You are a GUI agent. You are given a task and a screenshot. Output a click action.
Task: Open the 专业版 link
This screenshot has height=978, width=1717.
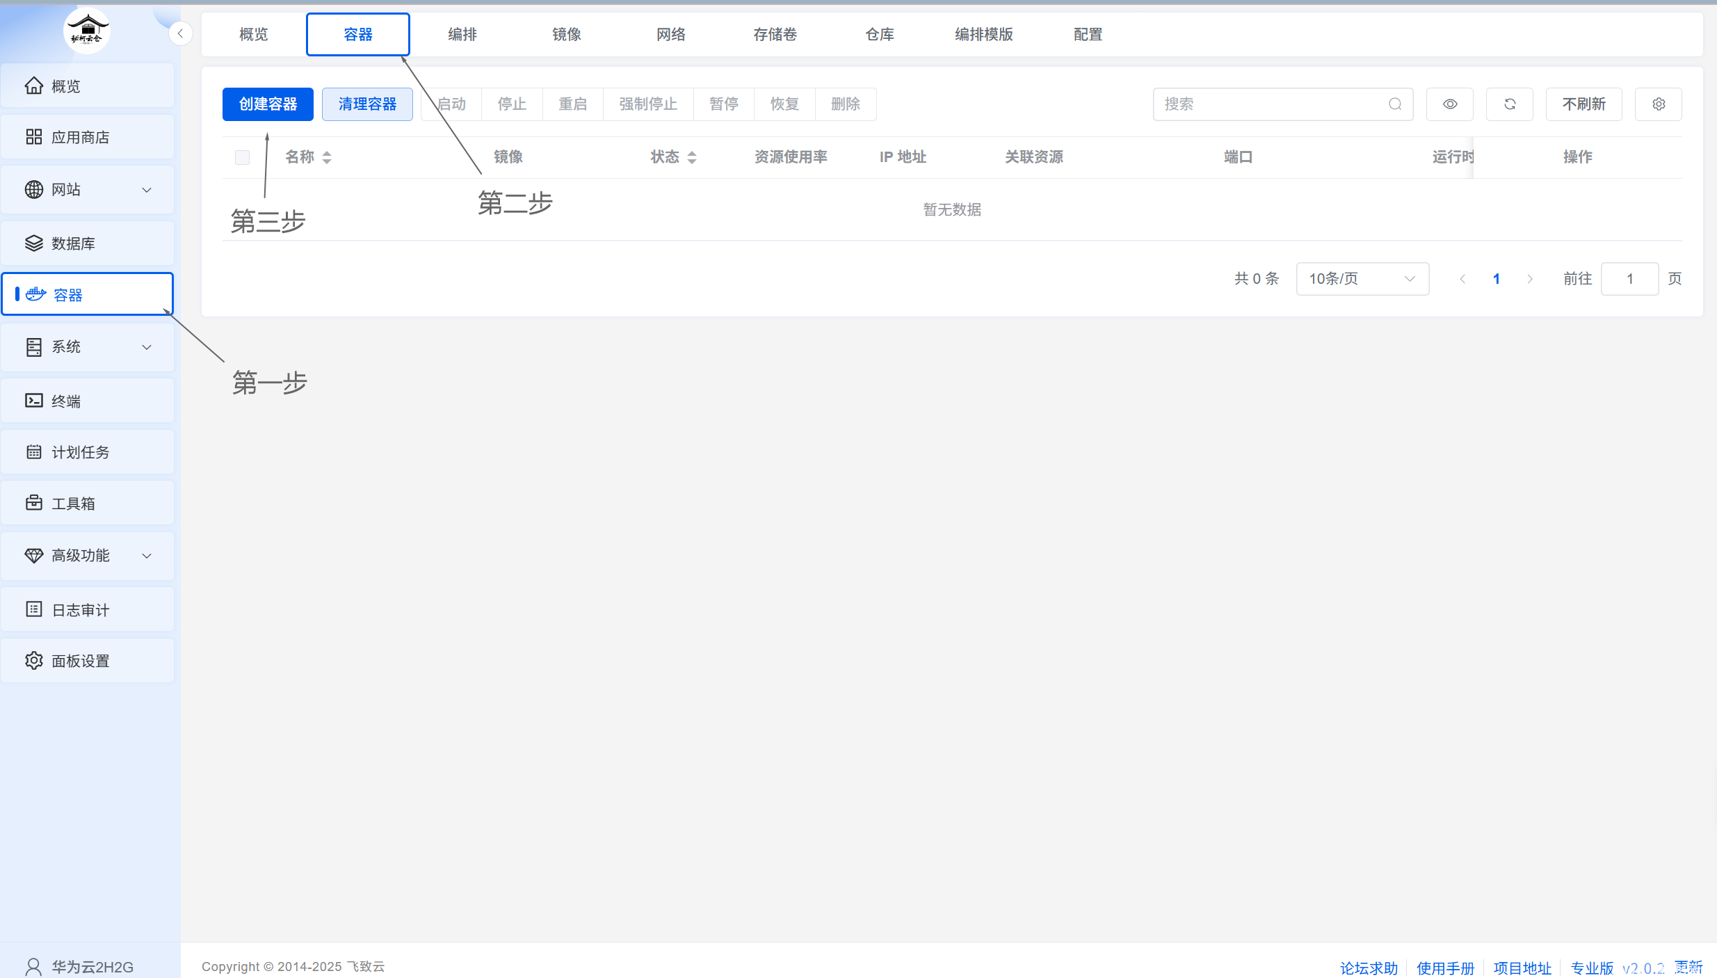pyautogui.click(x=1592, y=968)
